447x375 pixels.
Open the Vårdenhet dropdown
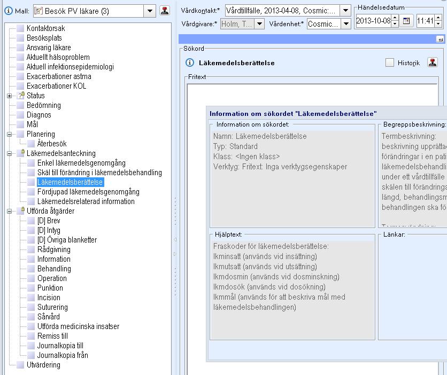pyautogui.click(x=345, y=24)
